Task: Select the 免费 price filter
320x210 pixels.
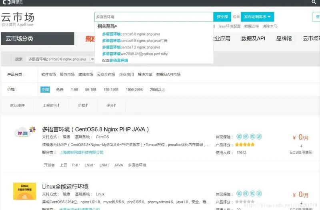Action: pos(60,90)
